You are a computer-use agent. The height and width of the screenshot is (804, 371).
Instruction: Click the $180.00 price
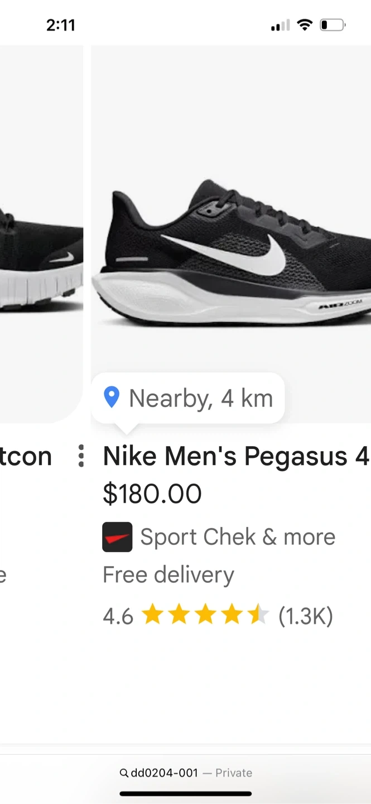(x=152, y=494)
